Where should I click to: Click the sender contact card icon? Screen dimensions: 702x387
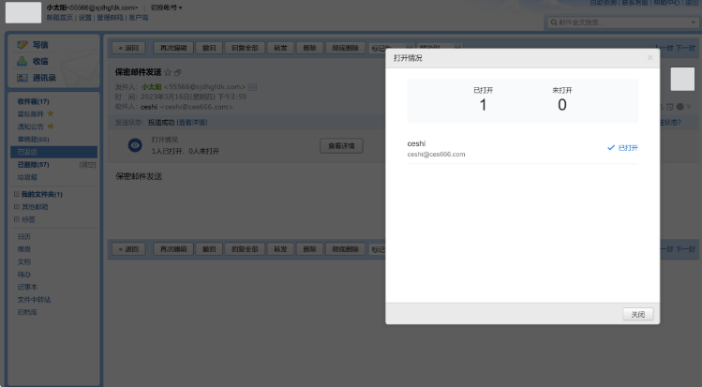(252, 86)
